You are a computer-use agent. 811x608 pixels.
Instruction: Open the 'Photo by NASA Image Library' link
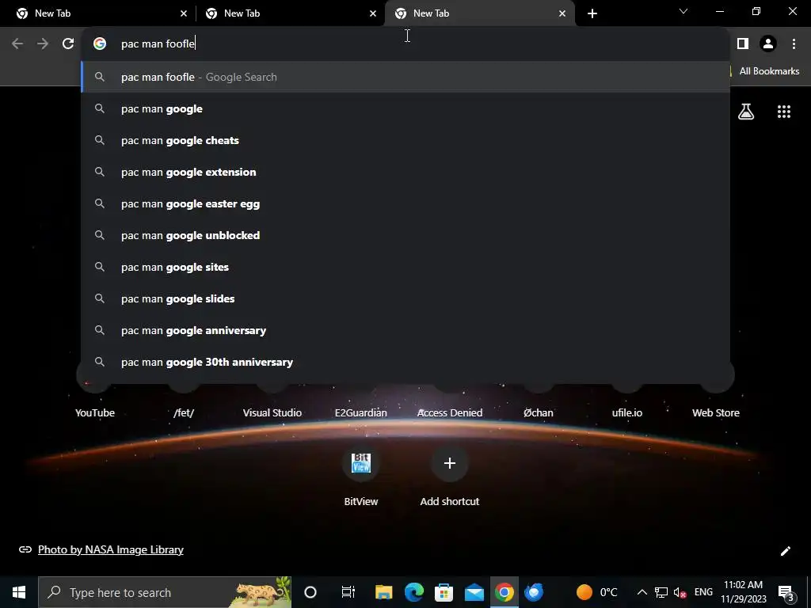pos(111,549)
